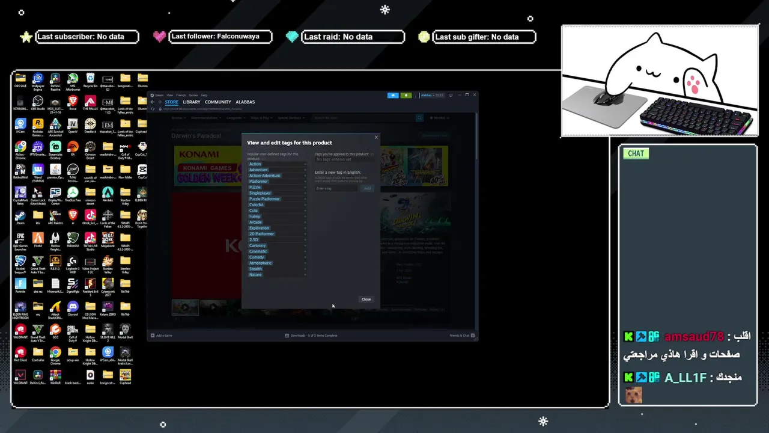Screen dimensions: 769x433
Task: Select FiveM desktop shortcut
Action: coord(38,241)
